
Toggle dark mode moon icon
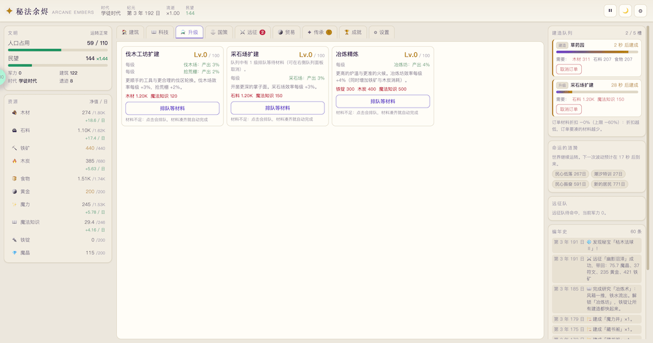625,11
